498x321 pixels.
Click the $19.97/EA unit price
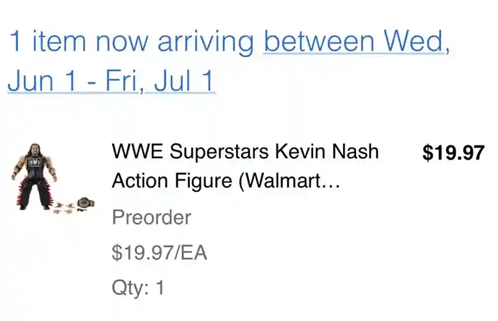(x=160, y=252)
